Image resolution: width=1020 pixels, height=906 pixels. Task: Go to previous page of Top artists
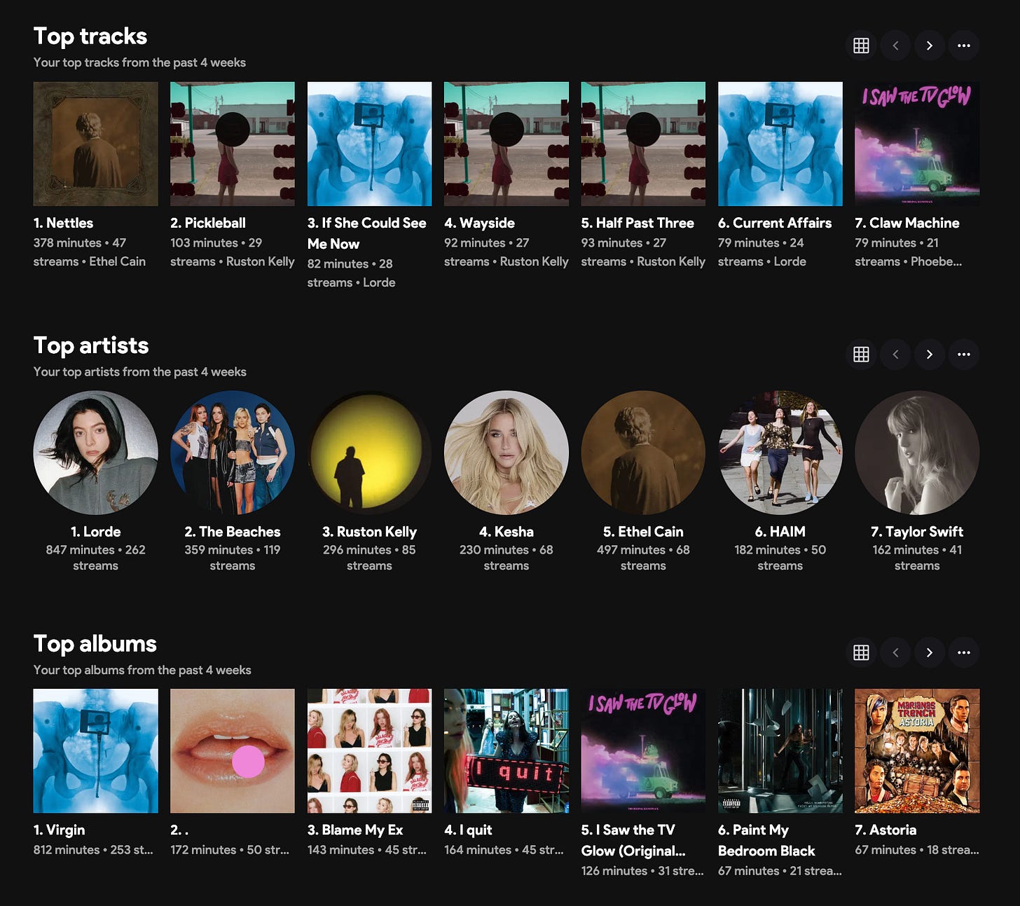pos(895,355)
